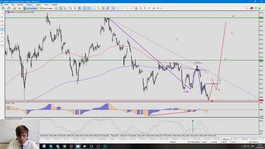265x149 pixels.
Task: Switch chart to line chart mode
Action: (x=65, y=8)
